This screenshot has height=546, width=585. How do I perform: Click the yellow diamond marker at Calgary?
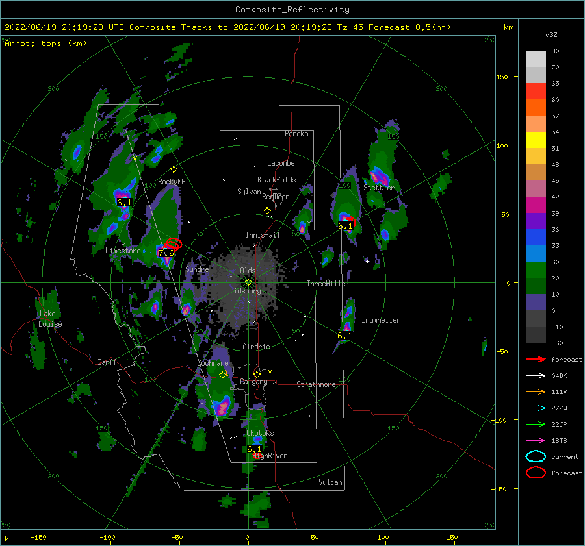257,374
